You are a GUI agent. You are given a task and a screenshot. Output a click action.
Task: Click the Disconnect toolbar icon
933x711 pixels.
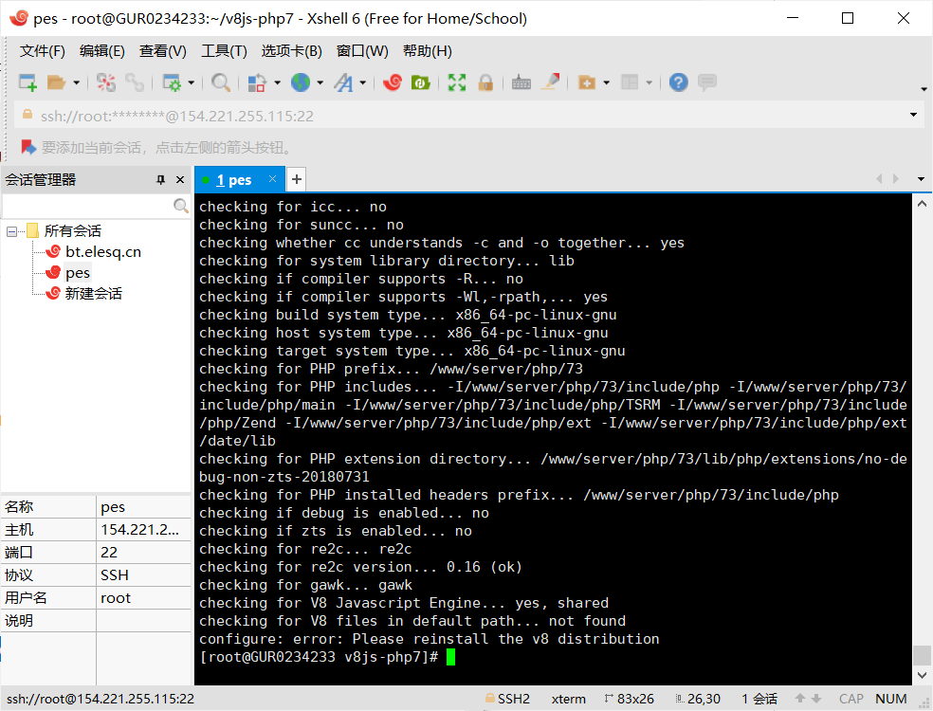click(106, 82)
